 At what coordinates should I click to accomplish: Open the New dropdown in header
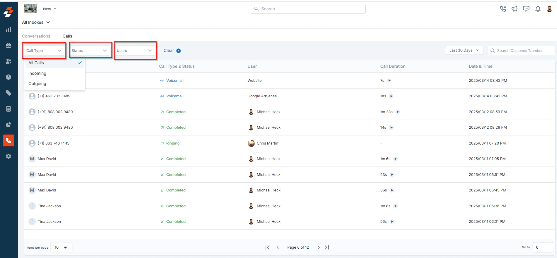50,9
